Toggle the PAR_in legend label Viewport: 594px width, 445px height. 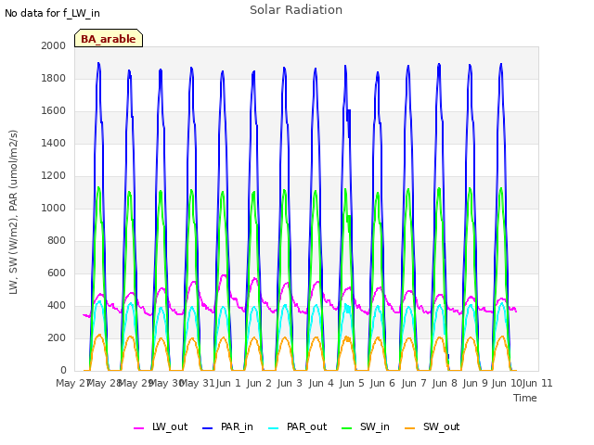(237, 426)
